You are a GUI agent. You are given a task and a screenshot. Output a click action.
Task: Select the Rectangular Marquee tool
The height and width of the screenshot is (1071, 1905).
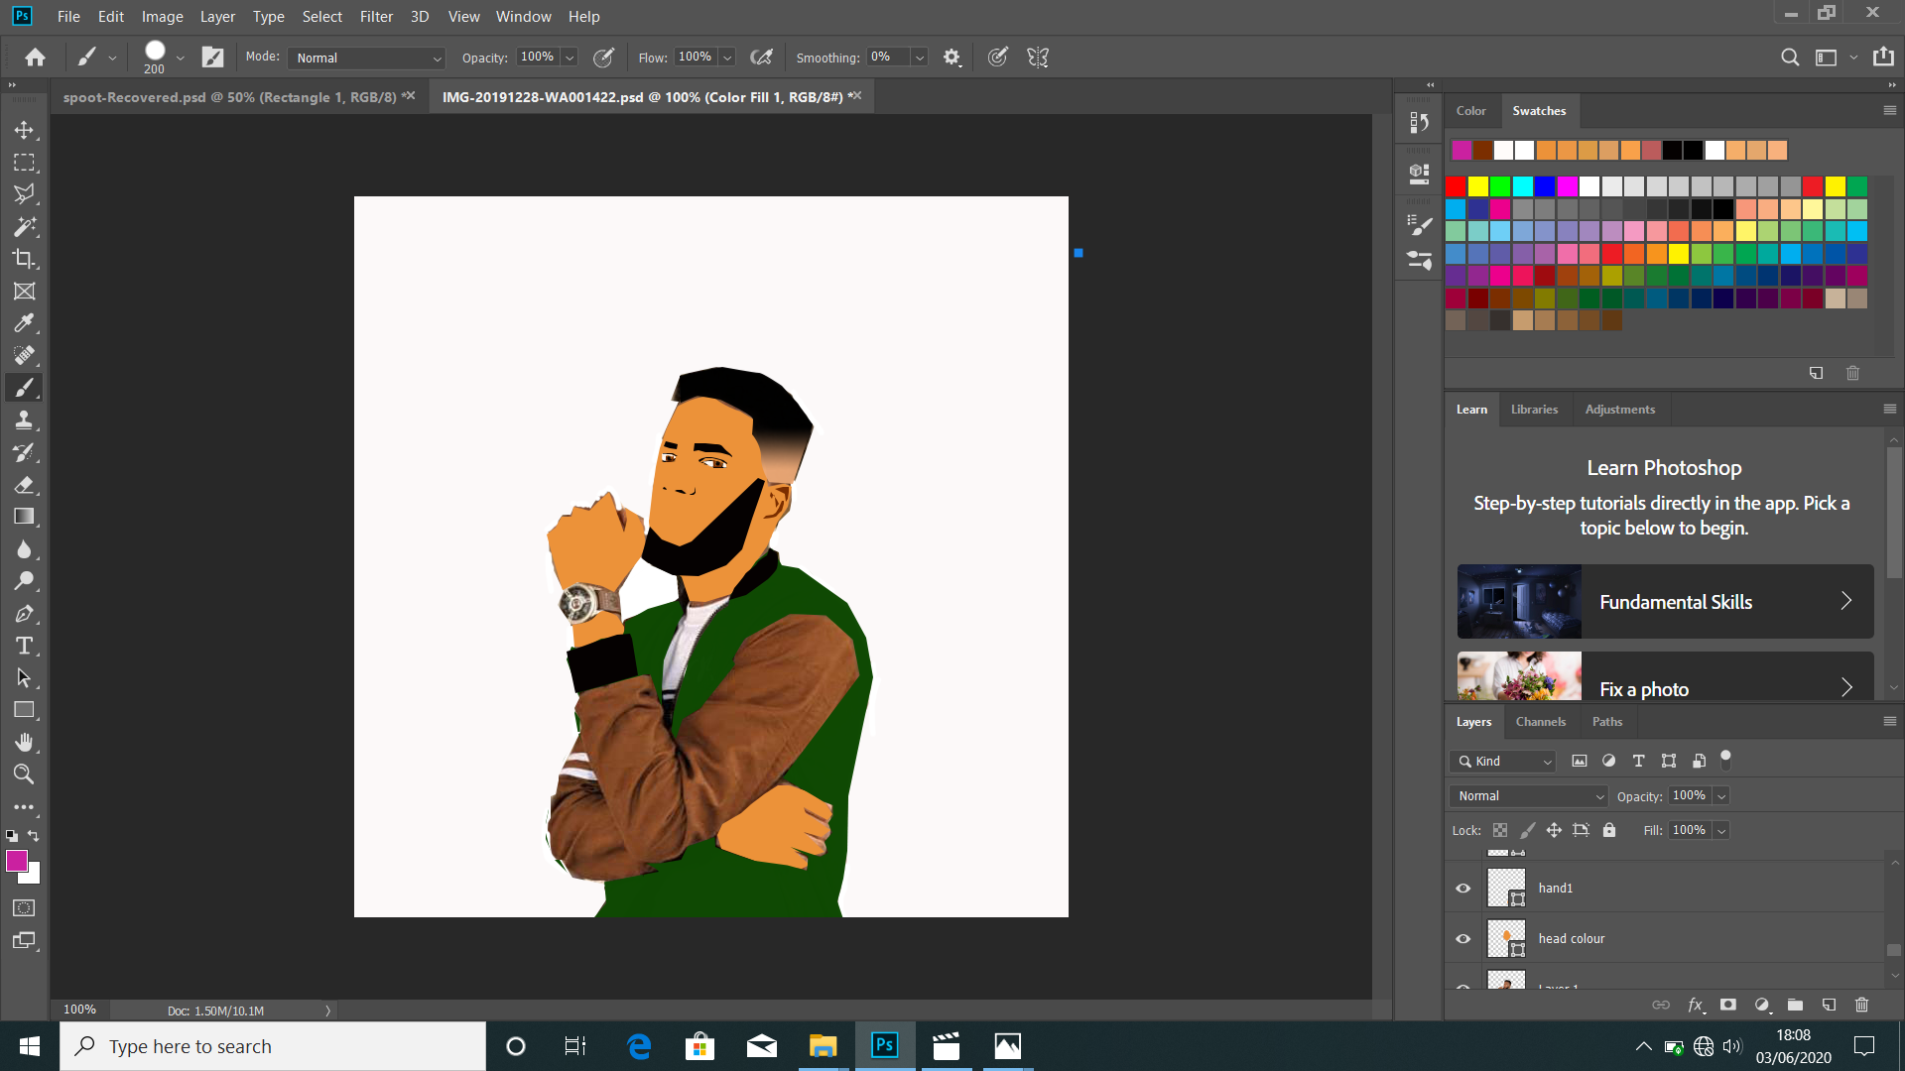24,162
